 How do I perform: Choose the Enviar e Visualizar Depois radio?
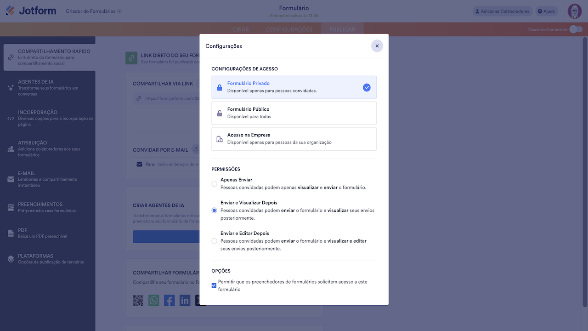click(214, 211)
